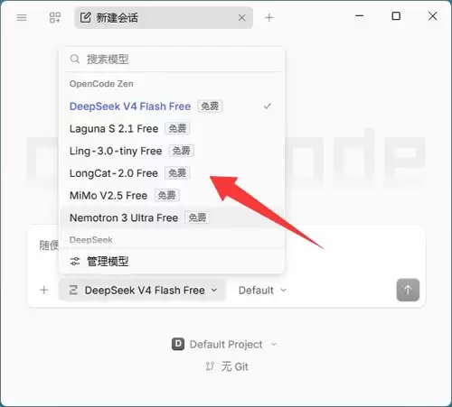Choose Laguna S 2.1 Free model
The image size is (452, 407).
172,129
